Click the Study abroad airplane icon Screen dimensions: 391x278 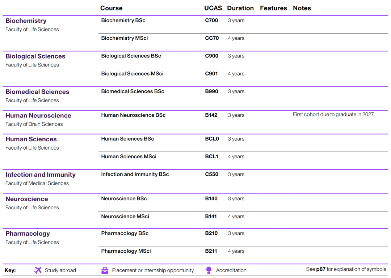coord(38,270)
